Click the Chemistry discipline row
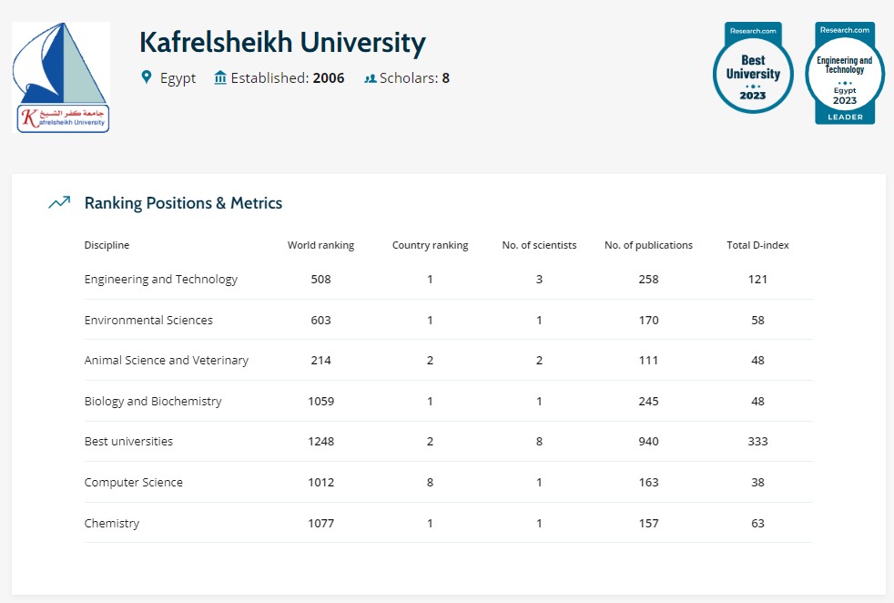This screenshot has height=603, width=894. [112, 524]
